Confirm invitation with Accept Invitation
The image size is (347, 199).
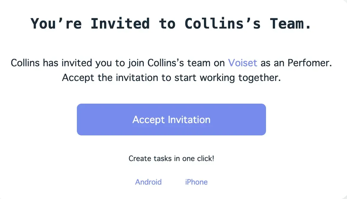[x=171, y=119]
